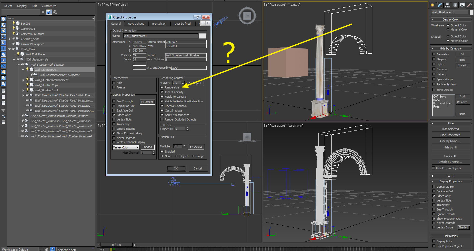Open the Hierarchy panel
The height and width of the screenshot is (251, 474).
pos(447,5)
